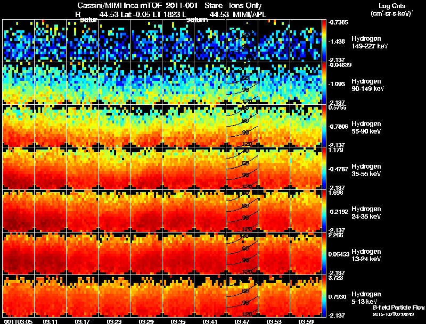Viewport: 426px width, 324px height.
Task: Click the 'Cassini/MIMI Inca mTOF' title text
Action: pos(119,5)
